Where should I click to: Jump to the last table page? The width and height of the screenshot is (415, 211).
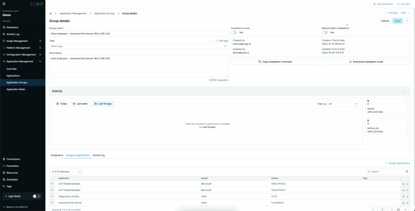click(392, 209)
